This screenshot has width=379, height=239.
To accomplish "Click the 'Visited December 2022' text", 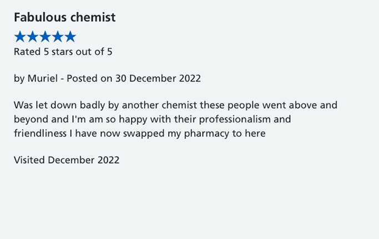I will pyautogui.click(x=67, y=160).
